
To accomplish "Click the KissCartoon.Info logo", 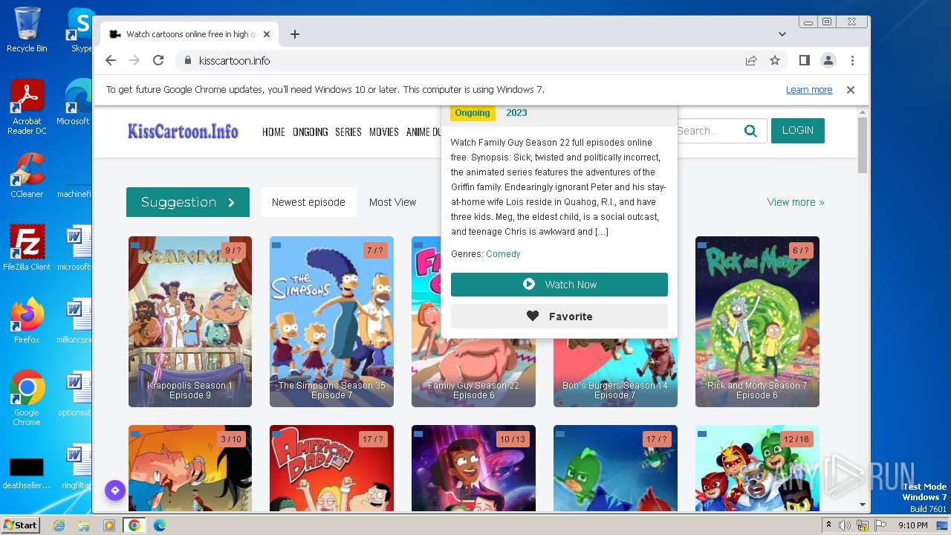I will click(x=183, y=132).
